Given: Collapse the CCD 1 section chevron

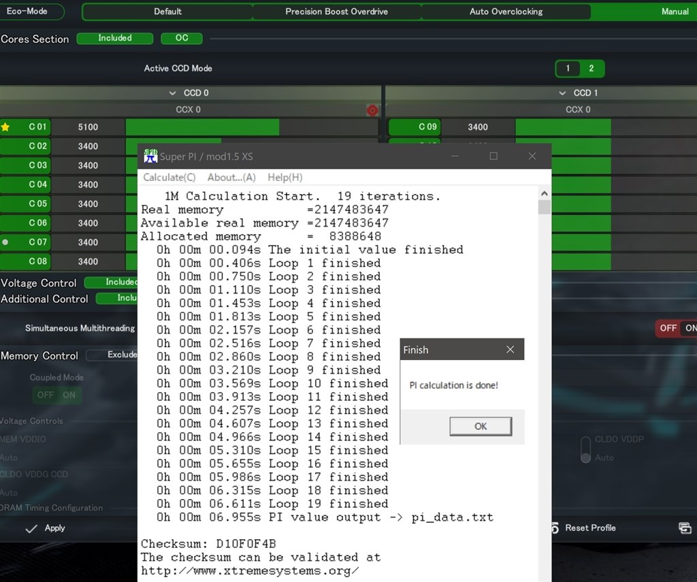Looking at the screenshot, I should pos(562,93).
